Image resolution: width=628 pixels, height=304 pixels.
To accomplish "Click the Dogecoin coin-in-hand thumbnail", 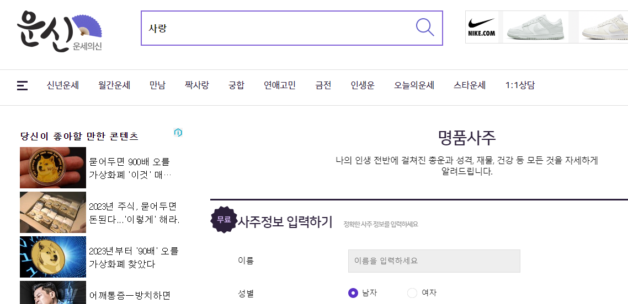I will (53, 168).
